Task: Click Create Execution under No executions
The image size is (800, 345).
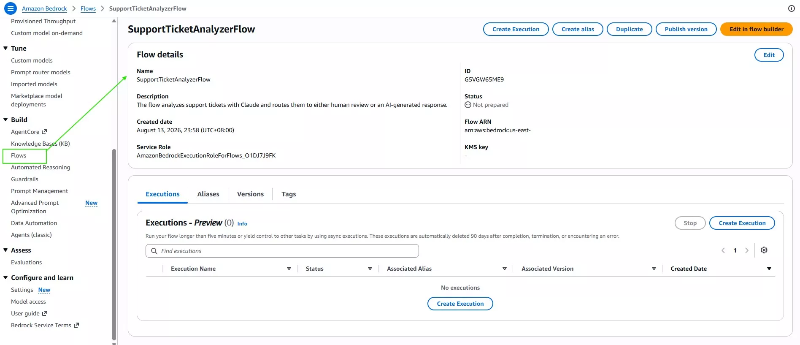Action: coord(460,304)
